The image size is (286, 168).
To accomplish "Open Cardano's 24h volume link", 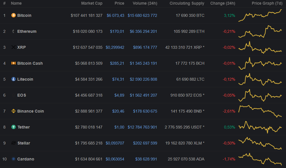I will point(146,159).
